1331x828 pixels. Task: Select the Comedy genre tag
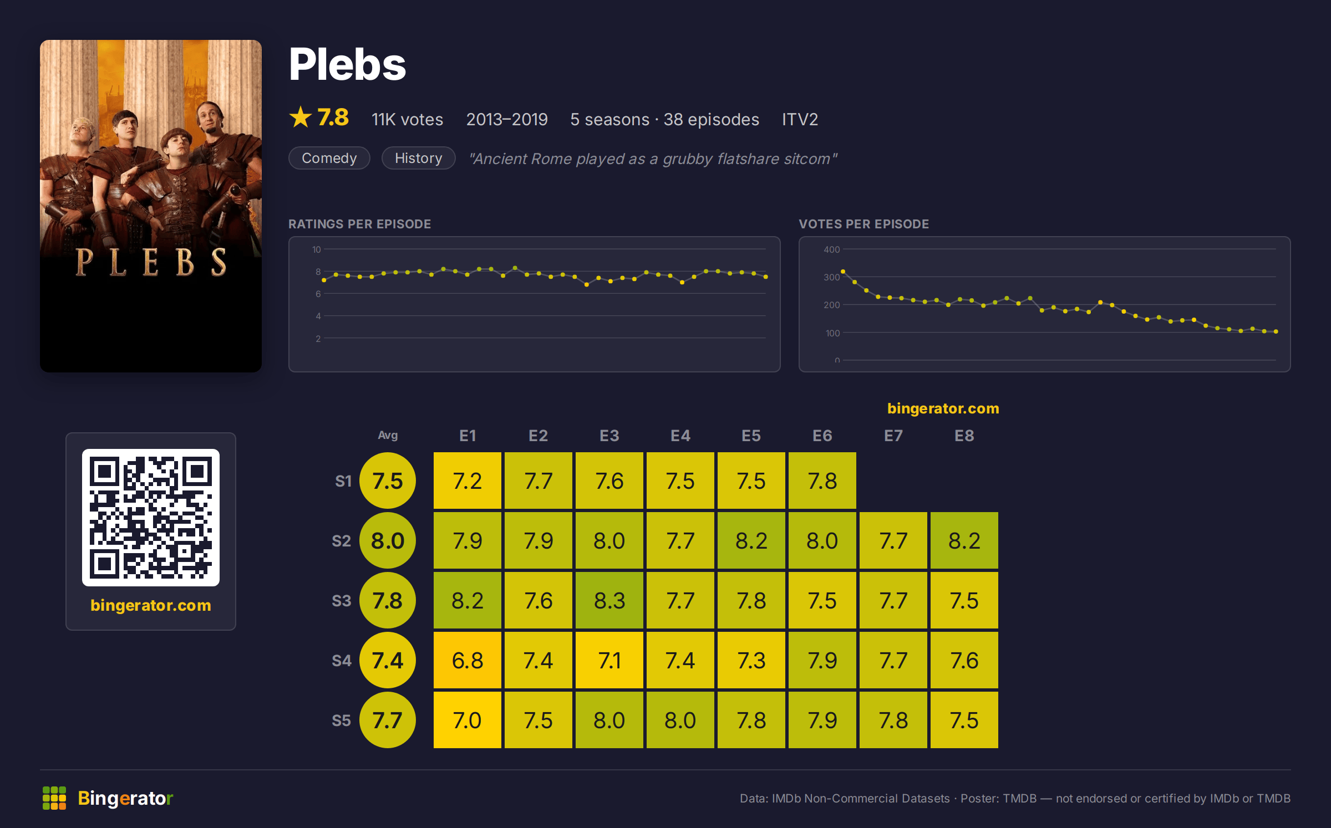(x=329, y=158)
